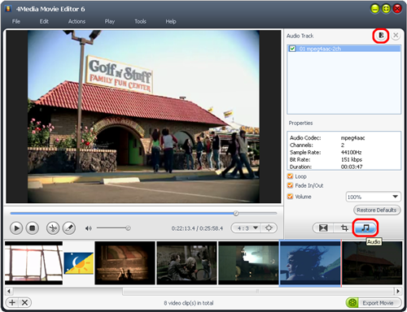
Task: Select the blue windblown hair clip thumbnail
Action: pos(310,263)
